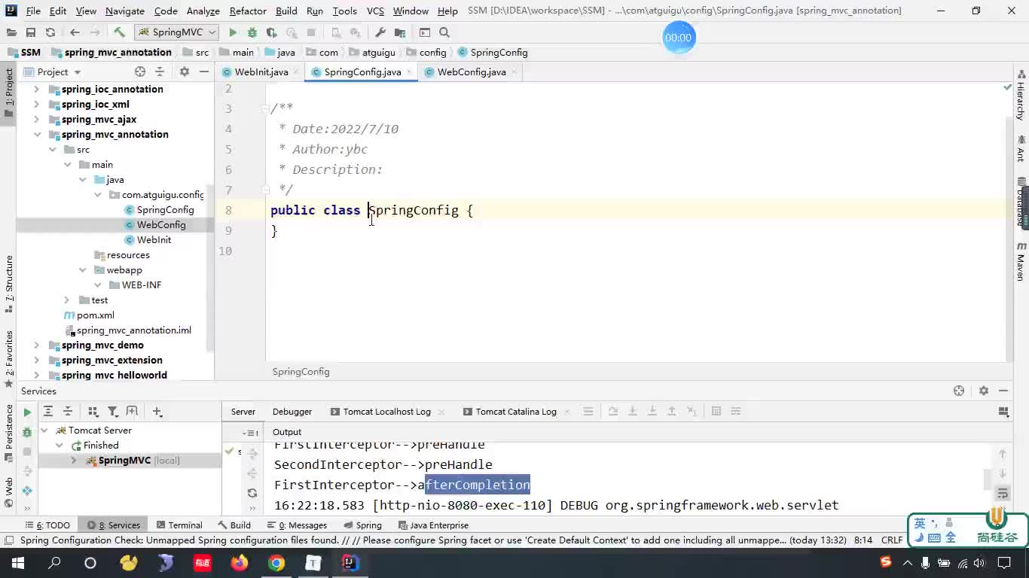
Task: Click Run with Coverage icon
Action: point(272,32)
